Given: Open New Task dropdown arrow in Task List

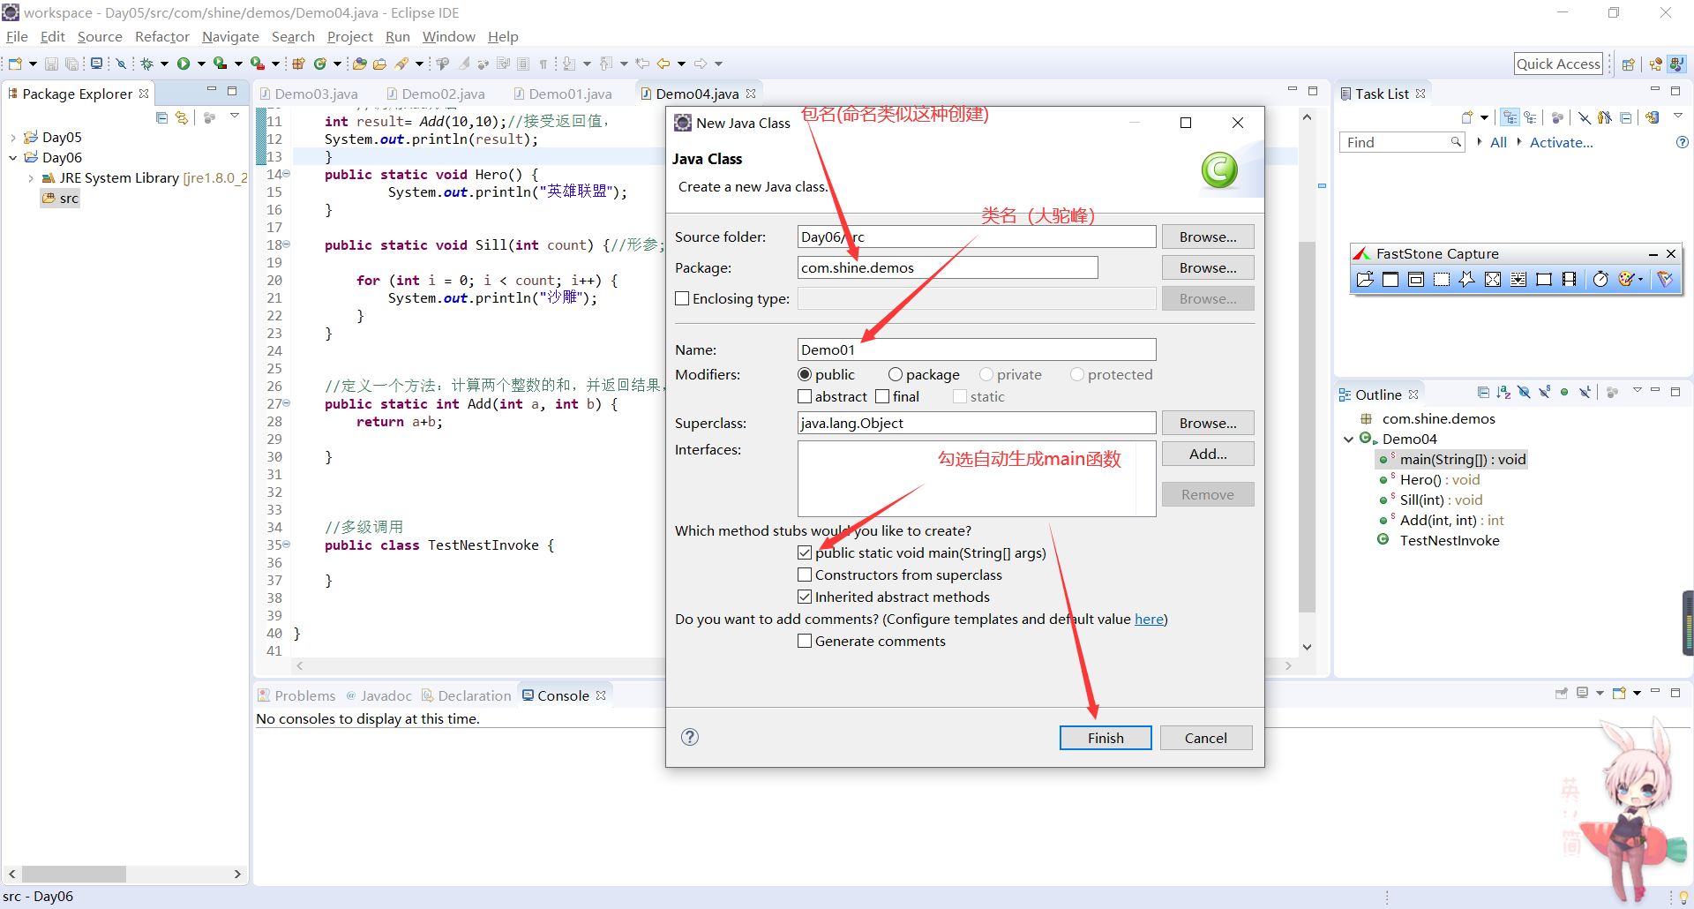Looking at the screenshot, I should 1484,117.
